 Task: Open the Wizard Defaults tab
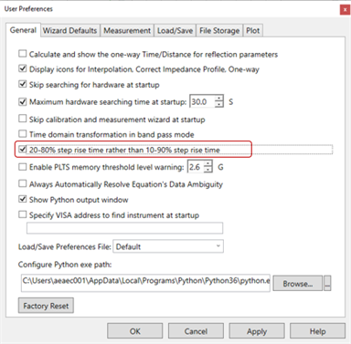pyautogui.click(x=69, y=31)
